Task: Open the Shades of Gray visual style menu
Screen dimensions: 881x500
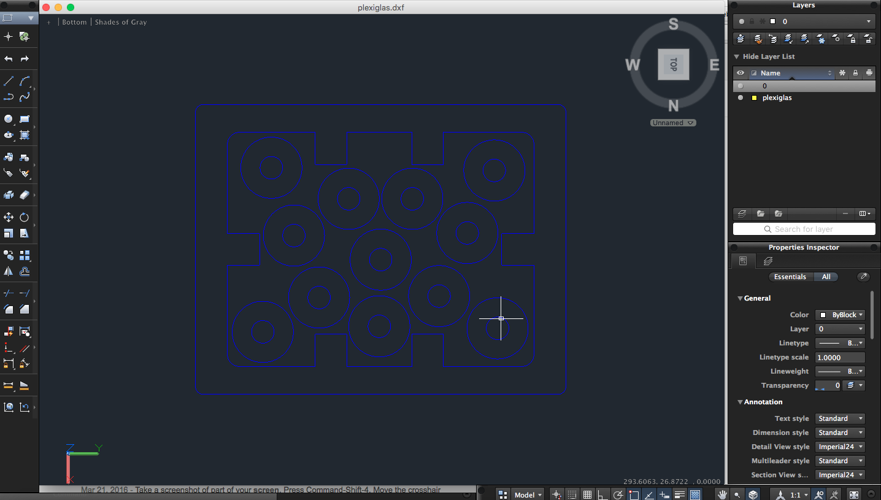Action: click(x=121, y=22)
